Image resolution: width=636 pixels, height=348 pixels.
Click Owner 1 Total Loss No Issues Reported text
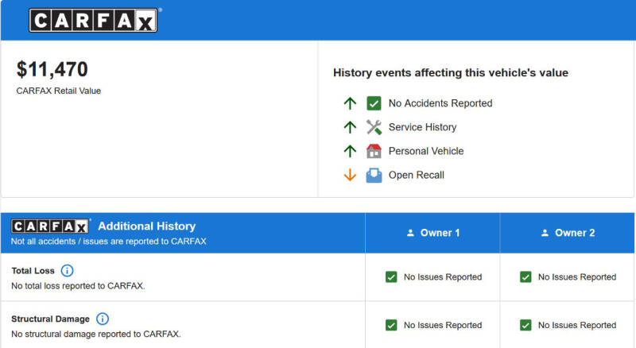click(x=443, y=277)
